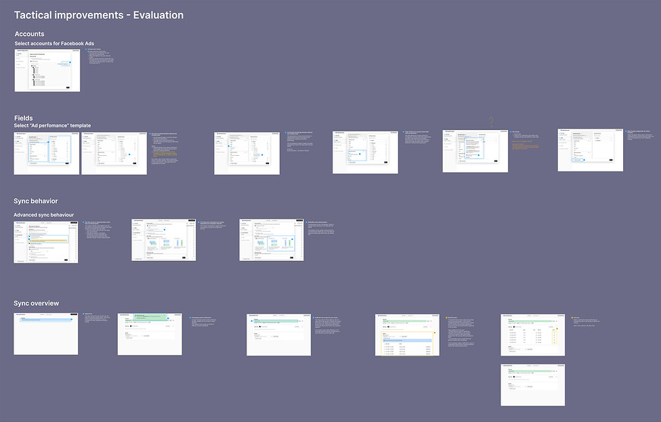The width and height of the screenshot is (661, 422).
Task: Click green success banner in second Sync overview frame
Action: 150,316
